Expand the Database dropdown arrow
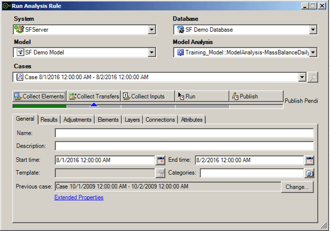Viewport: 330px width, 231px height. (x=313, y=30)
